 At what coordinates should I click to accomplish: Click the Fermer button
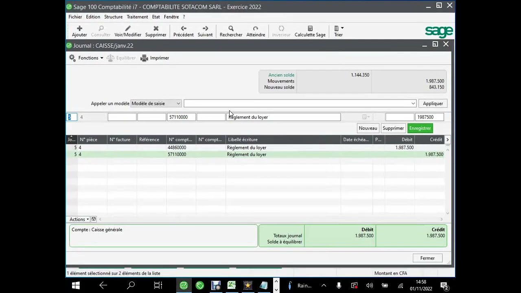coord(427,258)
